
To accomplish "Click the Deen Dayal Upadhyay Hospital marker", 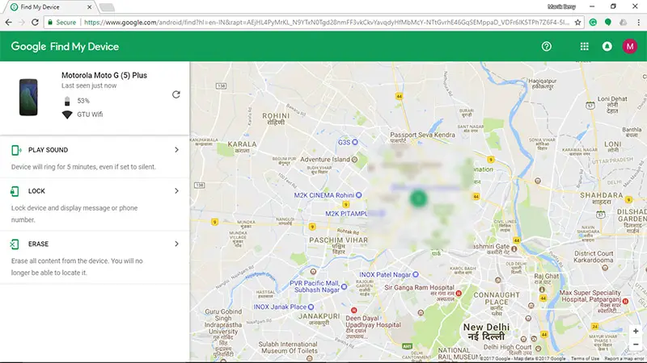I will click(353, 311).
